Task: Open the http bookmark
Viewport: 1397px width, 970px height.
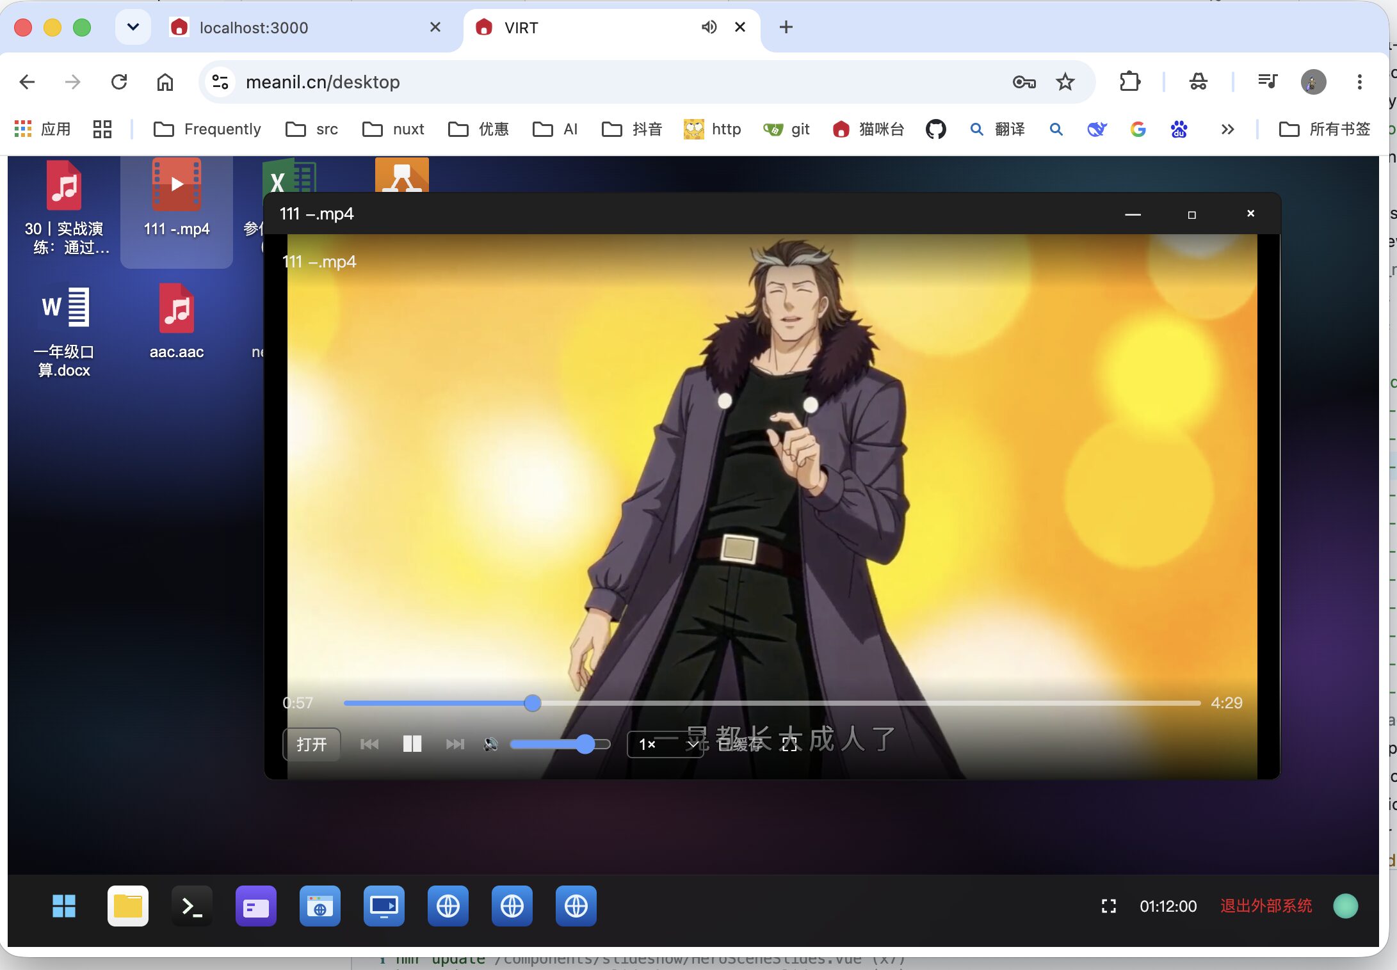Action: pos(712,129)
